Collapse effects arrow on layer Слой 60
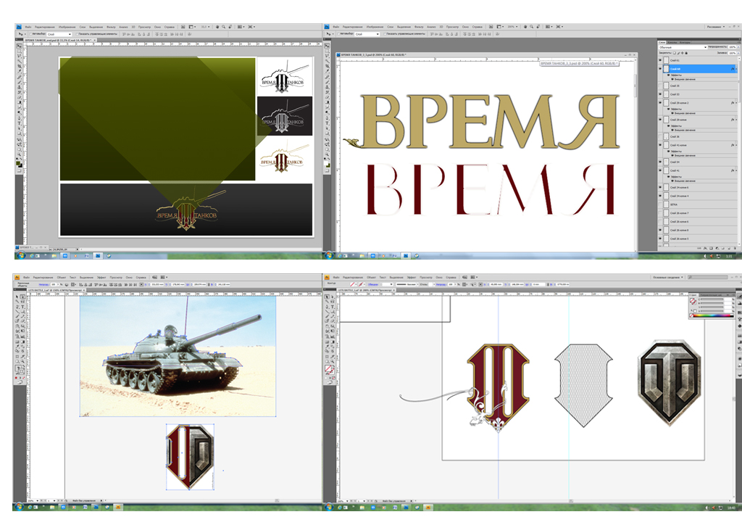742x525 pixels. (x=736, y=69)
